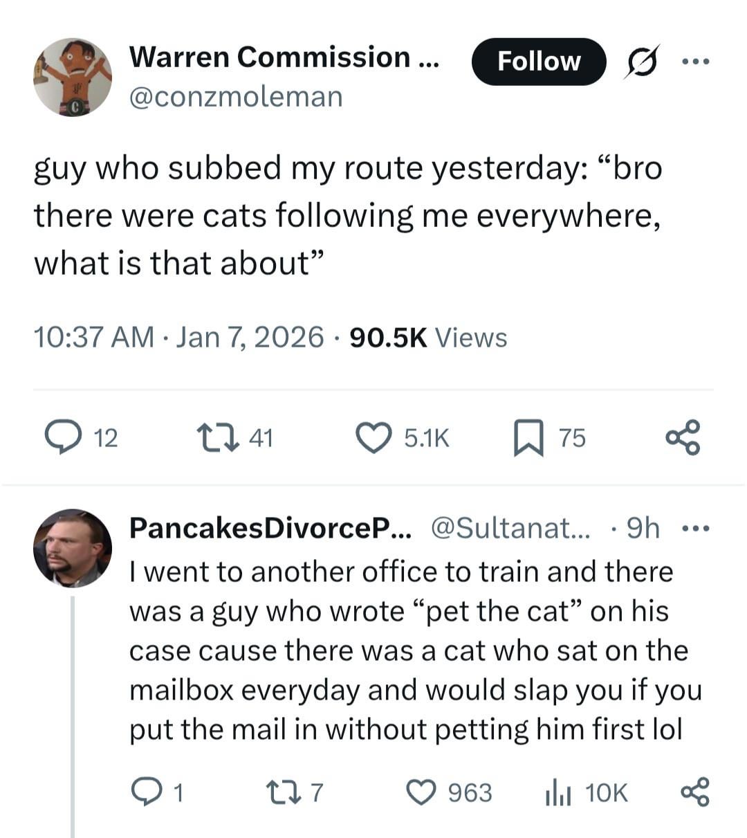Screen dimensions: 747x838
Task: Like the main tweet with 5.1K likes
Action: (373, 438)
